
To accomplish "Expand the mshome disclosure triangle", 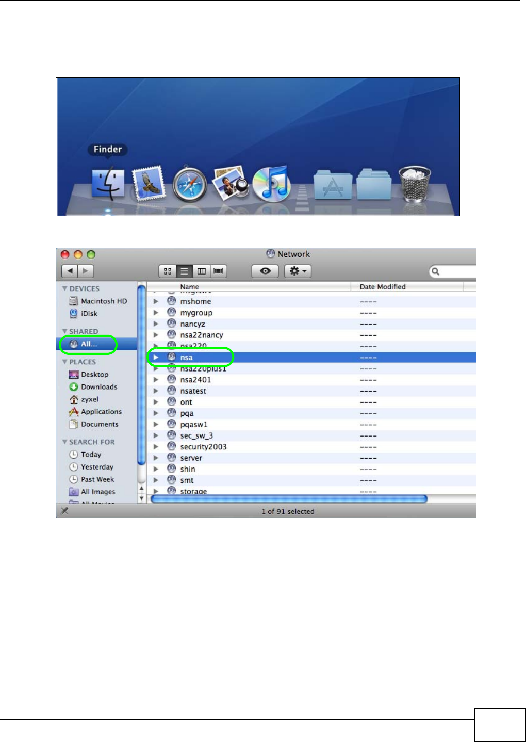I will (156, 301).
